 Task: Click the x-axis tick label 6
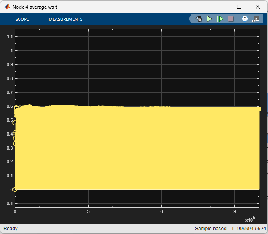(x=161, y=211)
